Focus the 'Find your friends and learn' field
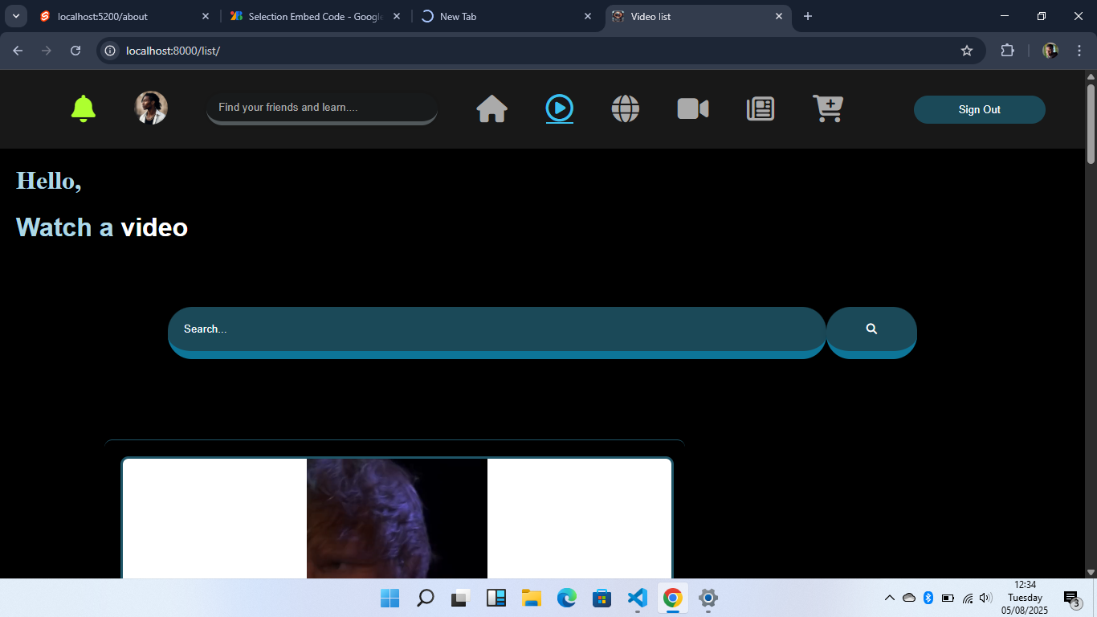This screenshot has width=1097, height=617. tap(321, 108)
